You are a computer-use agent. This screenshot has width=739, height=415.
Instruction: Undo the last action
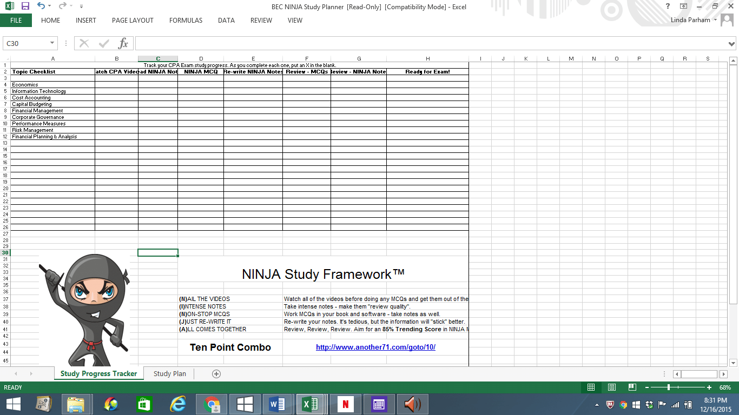click(x=41, y=6)
